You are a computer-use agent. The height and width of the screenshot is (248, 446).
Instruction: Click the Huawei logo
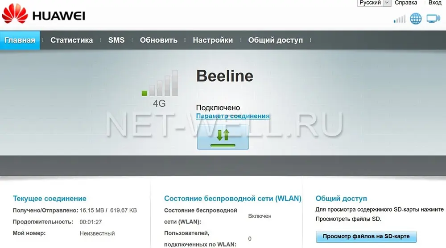pyautogui.click(x=44, y=14)
